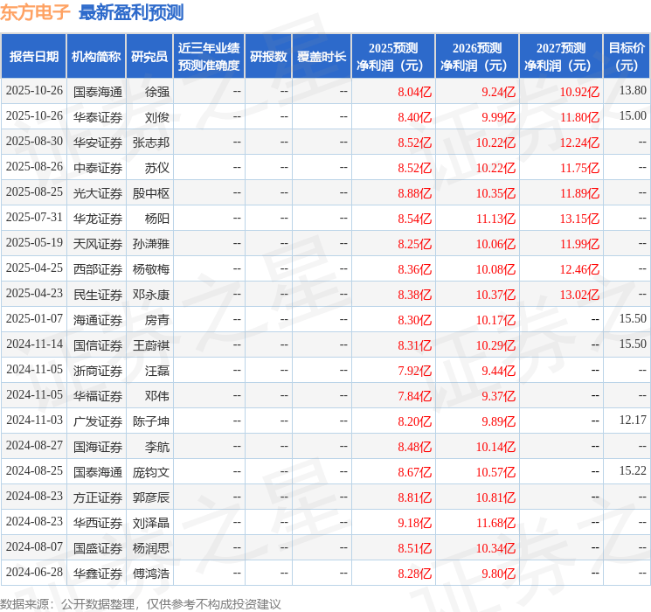Select the 覆盖时长 column header
The image size is (651, 612).
click(x=322, y=56)
